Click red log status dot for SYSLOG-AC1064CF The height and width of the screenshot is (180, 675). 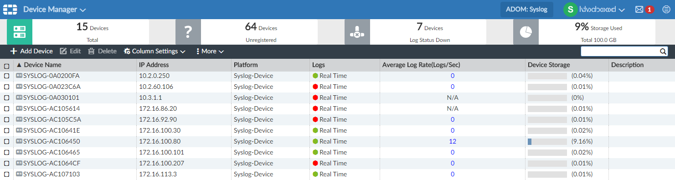[x=315, y=163]
